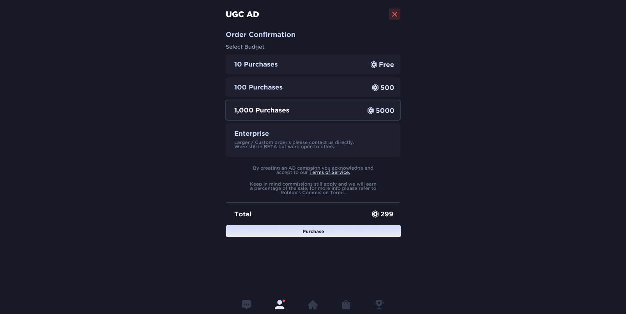This screenshot has height=314, width=626.
Task: Open the shopping bag icon
Action: coord(346,304)
